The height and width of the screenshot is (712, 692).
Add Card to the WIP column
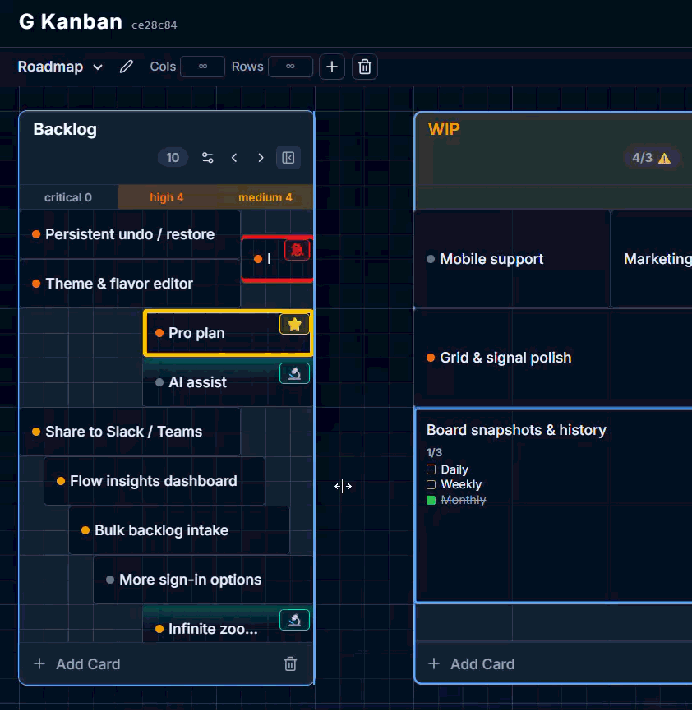[x=472, y=663]
